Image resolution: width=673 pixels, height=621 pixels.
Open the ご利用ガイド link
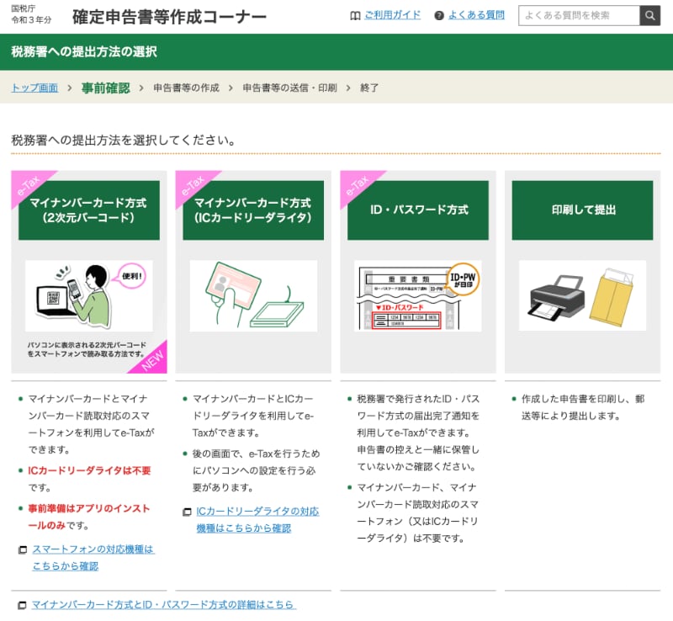392,15
